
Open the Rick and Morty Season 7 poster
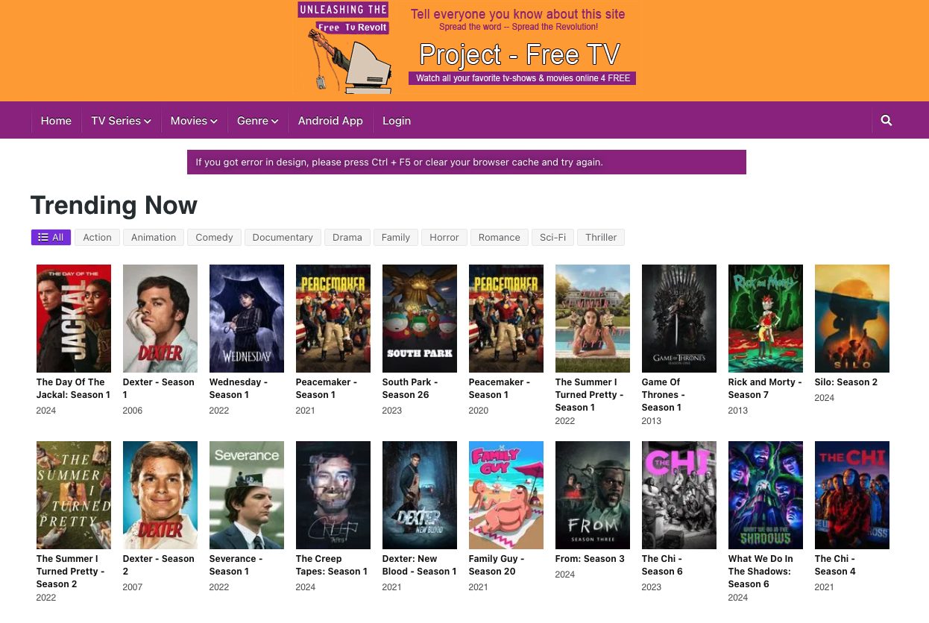click(x=765, y=318)
